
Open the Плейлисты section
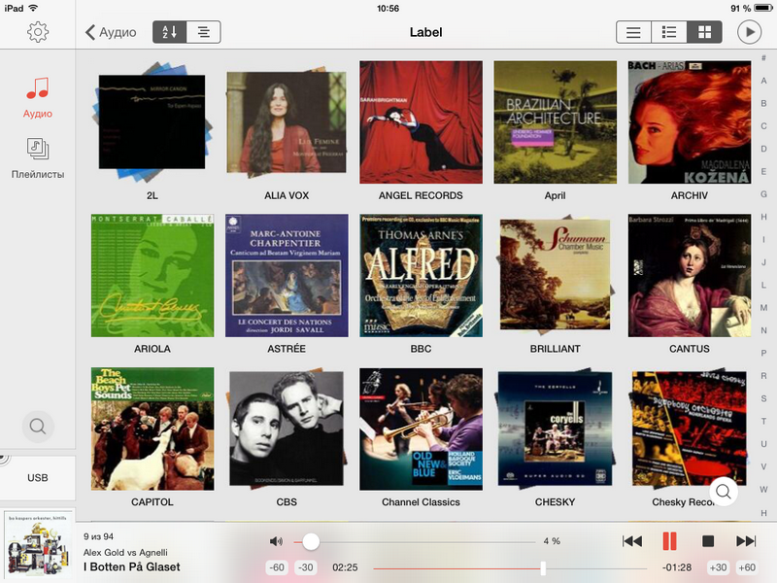tap(38, 158)
